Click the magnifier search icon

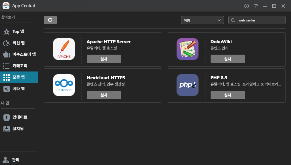pos(233,20)
